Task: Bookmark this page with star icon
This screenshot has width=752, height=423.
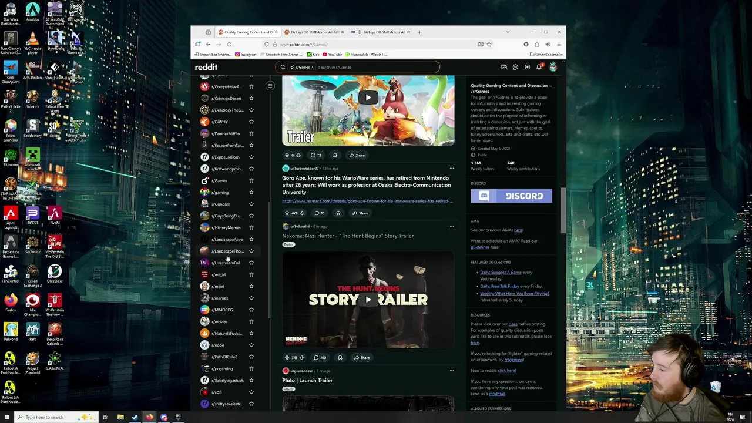Action: (489, 44)
